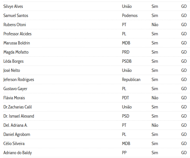This screenshot has width=190, height=158.
Task: Click Jeferson Rodrigues name
Action: (19, 80)
